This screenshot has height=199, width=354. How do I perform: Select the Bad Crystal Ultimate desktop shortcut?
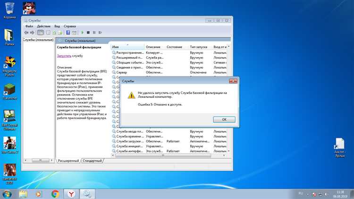coord(9,120)
